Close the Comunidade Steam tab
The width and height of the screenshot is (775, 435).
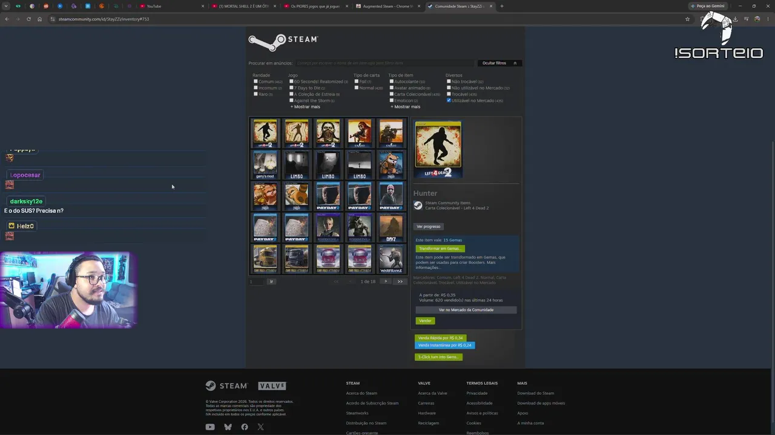[491, 6]
